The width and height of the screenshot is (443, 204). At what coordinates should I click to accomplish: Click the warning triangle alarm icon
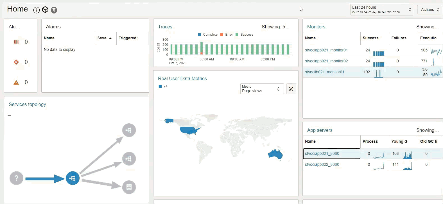coord(16,82)
